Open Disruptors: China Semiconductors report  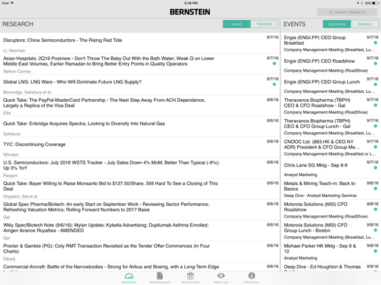[x=139, y=43]
